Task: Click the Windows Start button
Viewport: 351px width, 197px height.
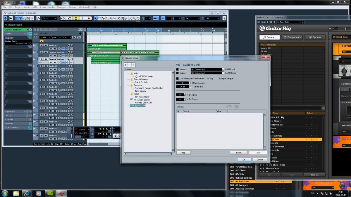Action: [5, 193]
